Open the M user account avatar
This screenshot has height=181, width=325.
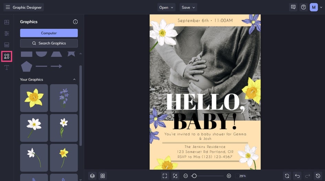click(314, 7)
